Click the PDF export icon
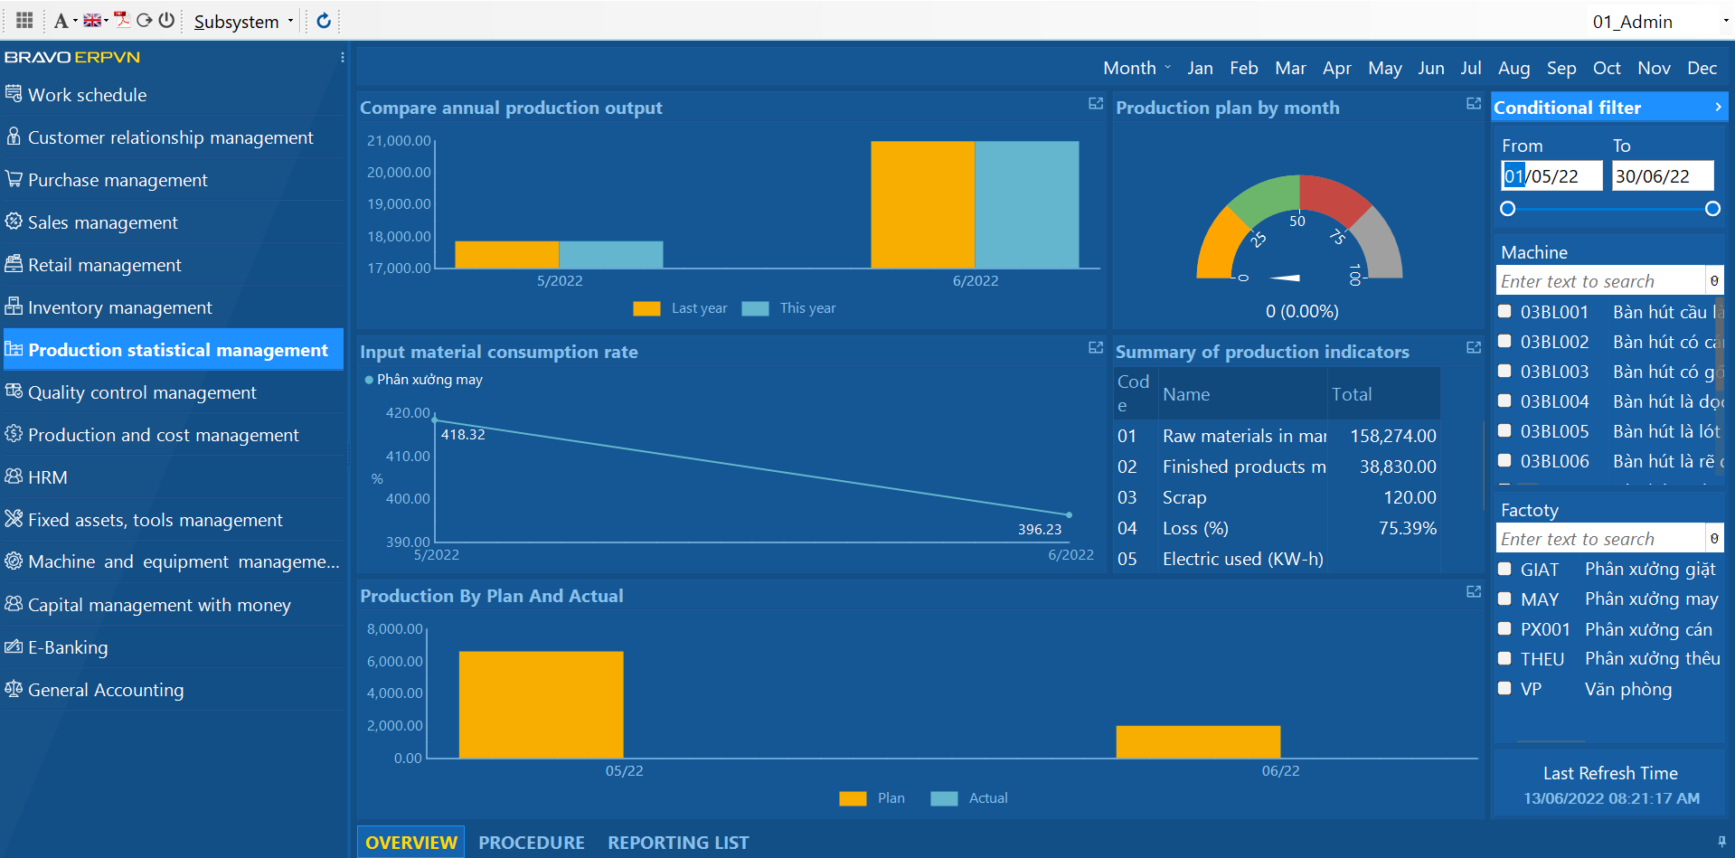 [x=121, y=20]
